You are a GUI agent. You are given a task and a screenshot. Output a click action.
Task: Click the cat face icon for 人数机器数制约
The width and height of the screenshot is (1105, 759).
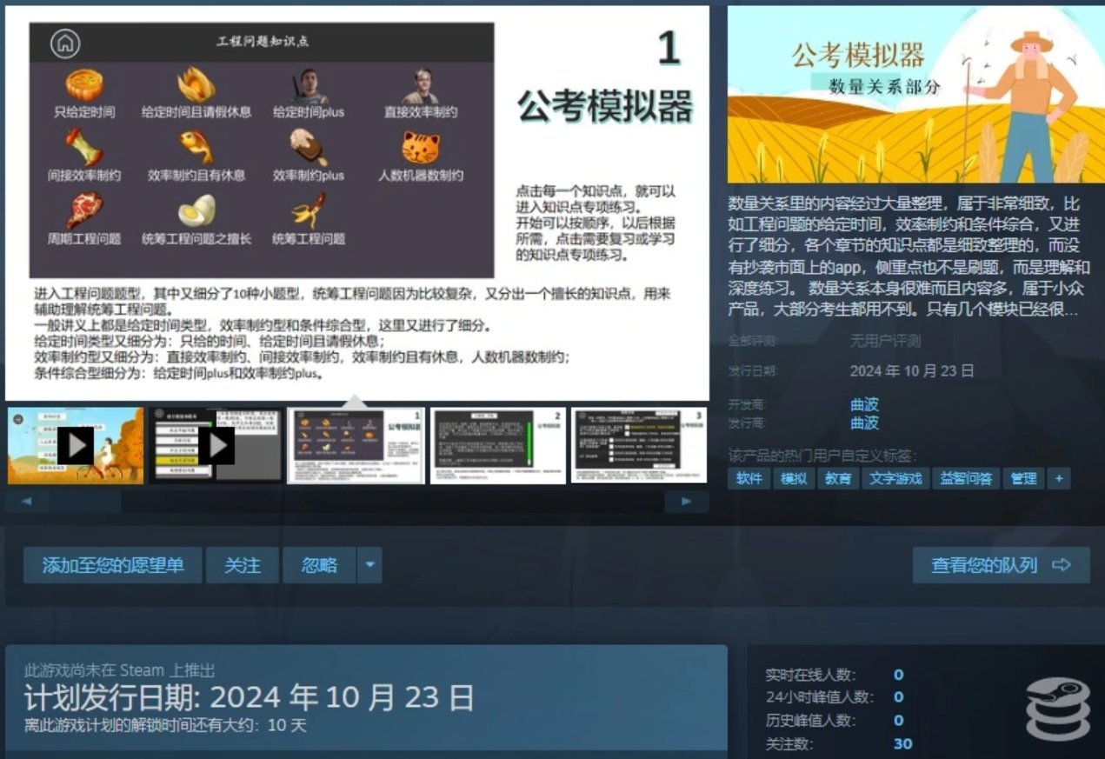click(421, 149)
